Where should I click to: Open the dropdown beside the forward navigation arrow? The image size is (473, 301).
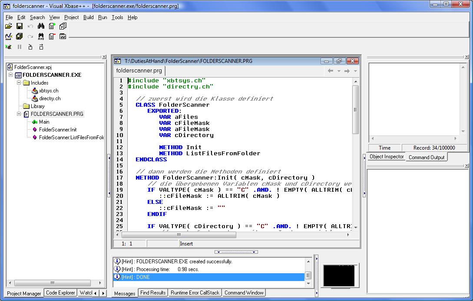[355, 71]
